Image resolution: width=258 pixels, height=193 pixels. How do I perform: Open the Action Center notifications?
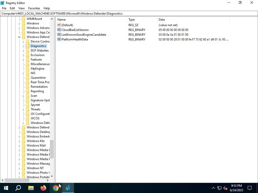(250, 188)
